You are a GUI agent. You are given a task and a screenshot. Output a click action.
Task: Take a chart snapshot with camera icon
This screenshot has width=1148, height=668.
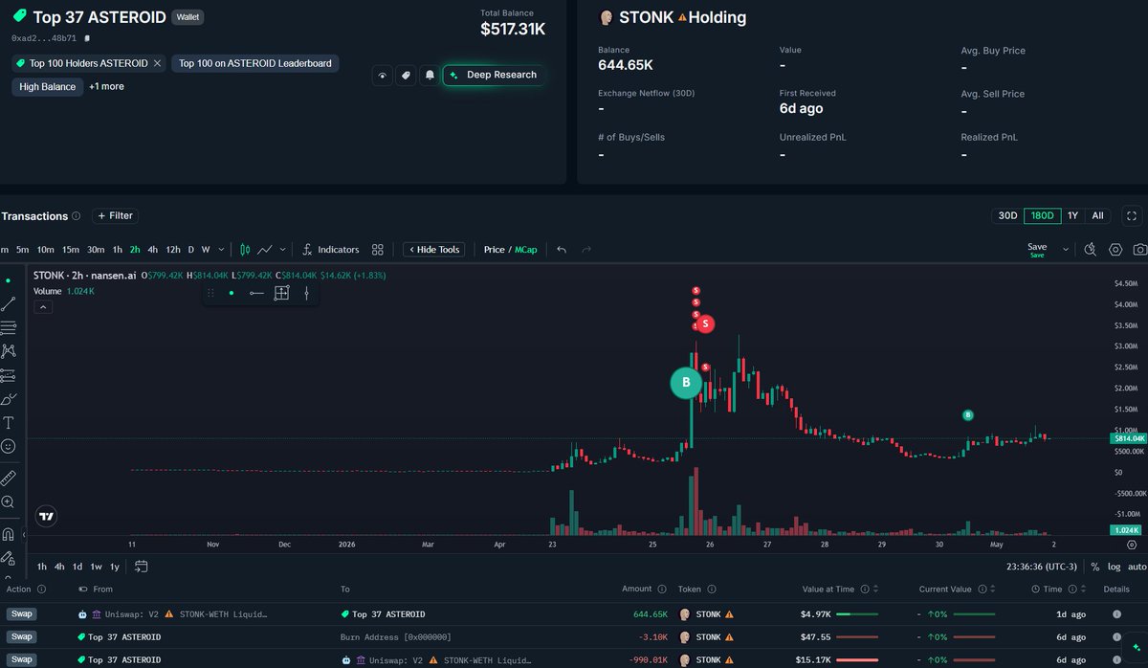tap(1139, 250)
